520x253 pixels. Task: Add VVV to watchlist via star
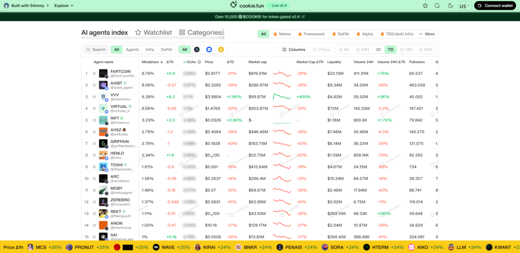pos(94,97)
